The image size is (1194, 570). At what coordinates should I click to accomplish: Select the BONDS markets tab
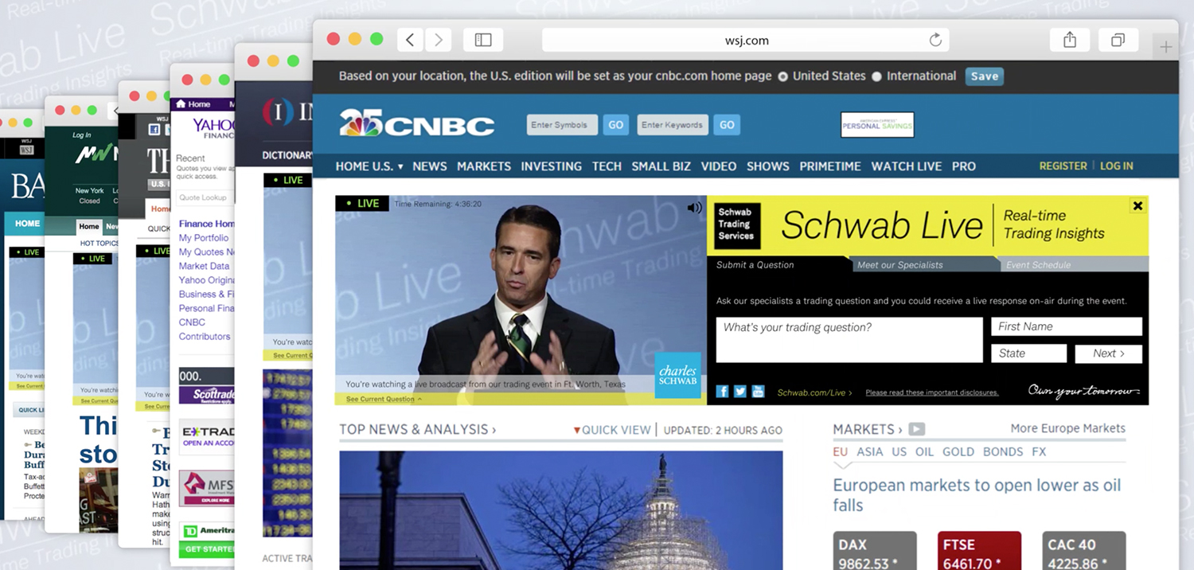[1003, 451]
